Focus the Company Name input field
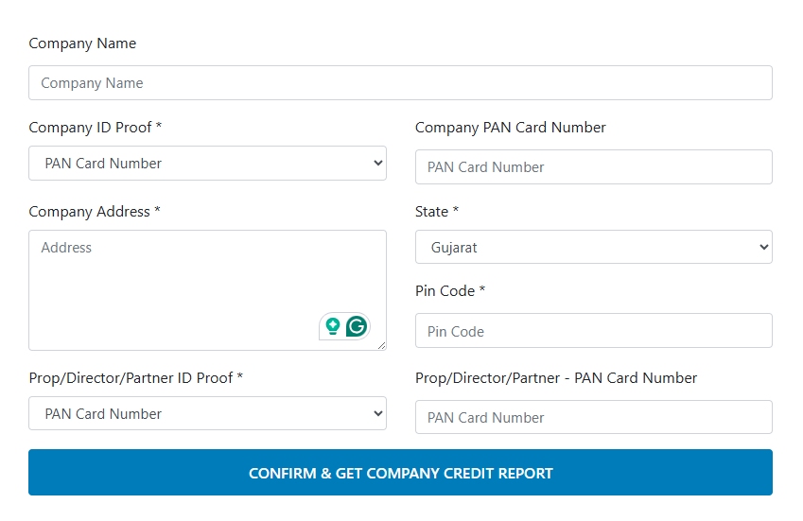This screenshot has height=521, width=803. [x=400, y=83]
